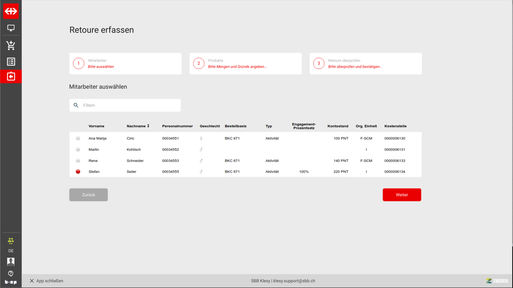Go to step 2 Produkte

[x=246, y=64]
